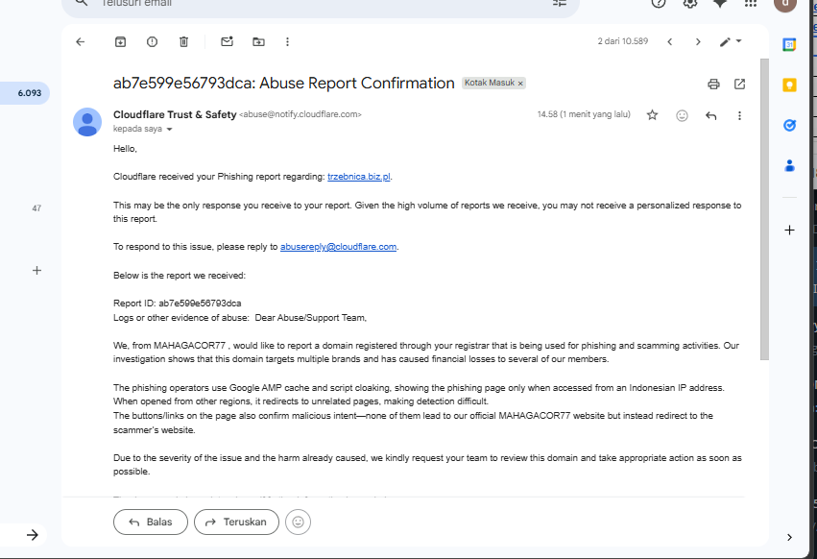The height and width of the screenshot is (559, 817).
Task: Open inbox with 6.093 unread
Action: [25, 93]
